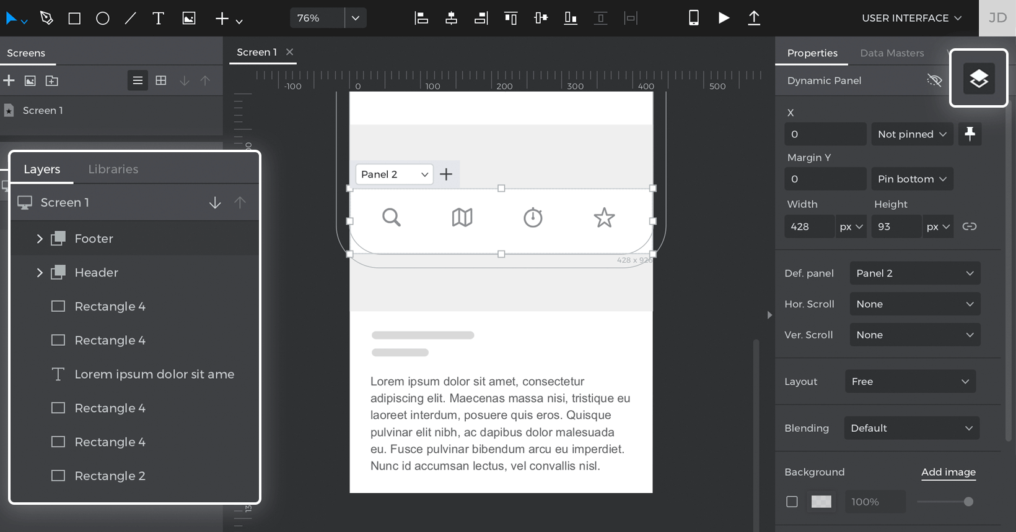
Task: Open the Not pinned dropdown
Action: tap(912, 134)
